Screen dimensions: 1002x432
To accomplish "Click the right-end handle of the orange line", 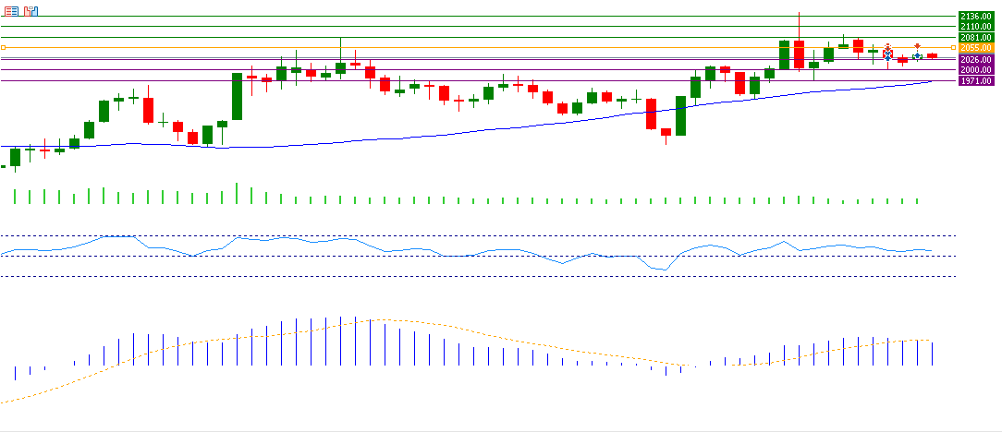I will coord(953,47).
